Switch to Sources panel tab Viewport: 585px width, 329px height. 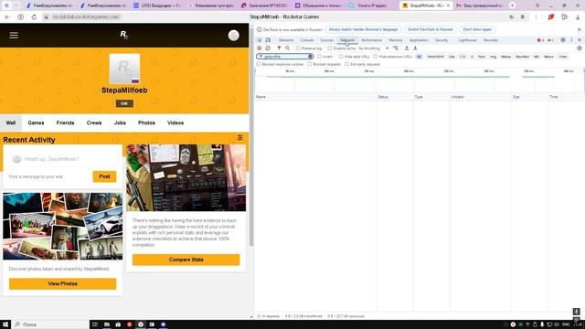click(x=326, y=40)
